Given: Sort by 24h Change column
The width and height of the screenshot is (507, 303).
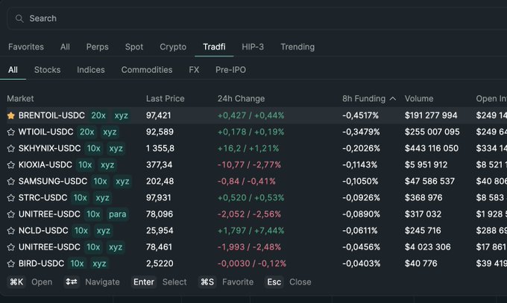Looking at the screenshot, I should pyautogui.click(x=242, y=98).
